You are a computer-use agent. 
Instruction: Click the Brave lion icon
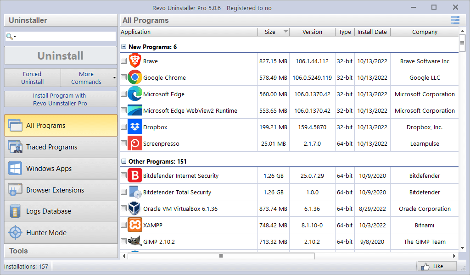pyautogui.click(x=135, y=61)
